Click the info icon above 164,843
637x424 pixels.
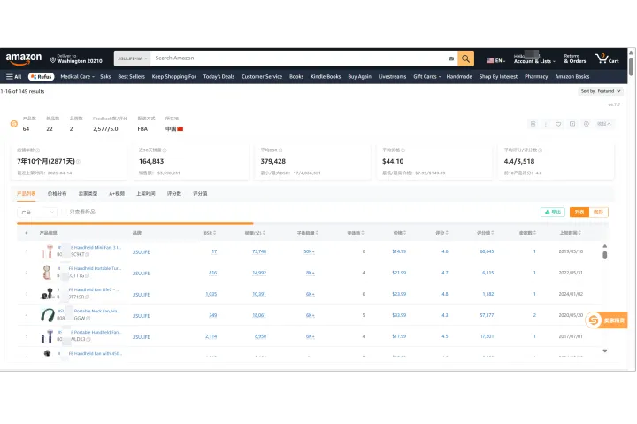165,150
